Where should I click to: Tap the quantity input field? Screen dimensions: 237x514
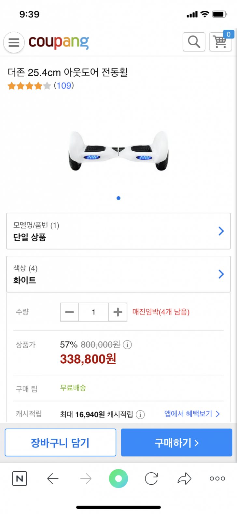(x=93, y=312)
